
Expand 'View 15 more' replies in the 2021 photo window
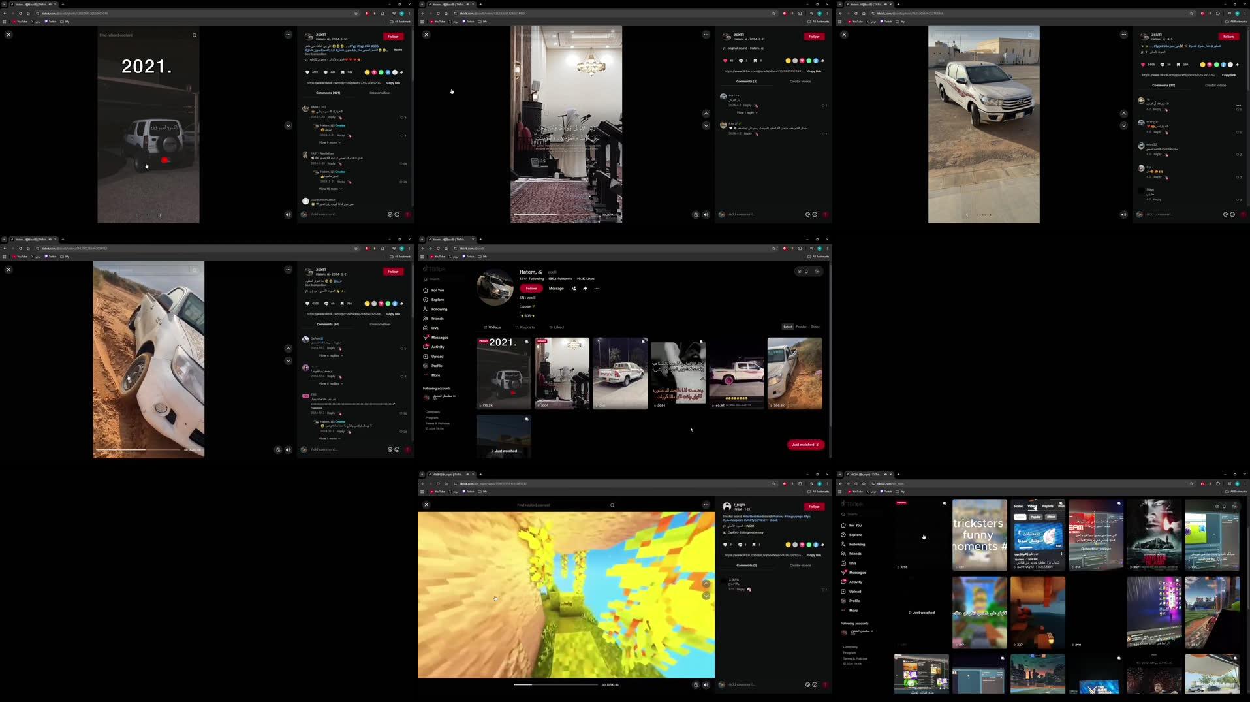tap(330, 189)
